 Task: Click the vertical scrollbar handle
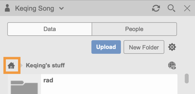187,78
